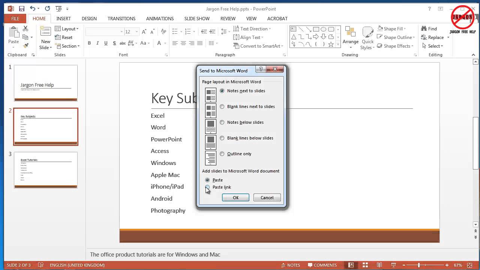
Task: Select Blank lines next to slides option
Action: [222, 106]
